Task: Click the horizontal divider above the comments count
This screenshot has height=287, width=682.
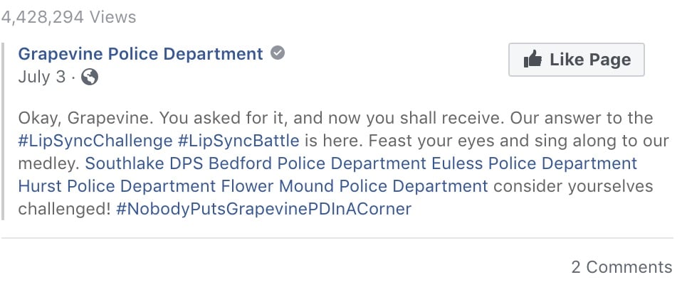Action: pos(337,238)
